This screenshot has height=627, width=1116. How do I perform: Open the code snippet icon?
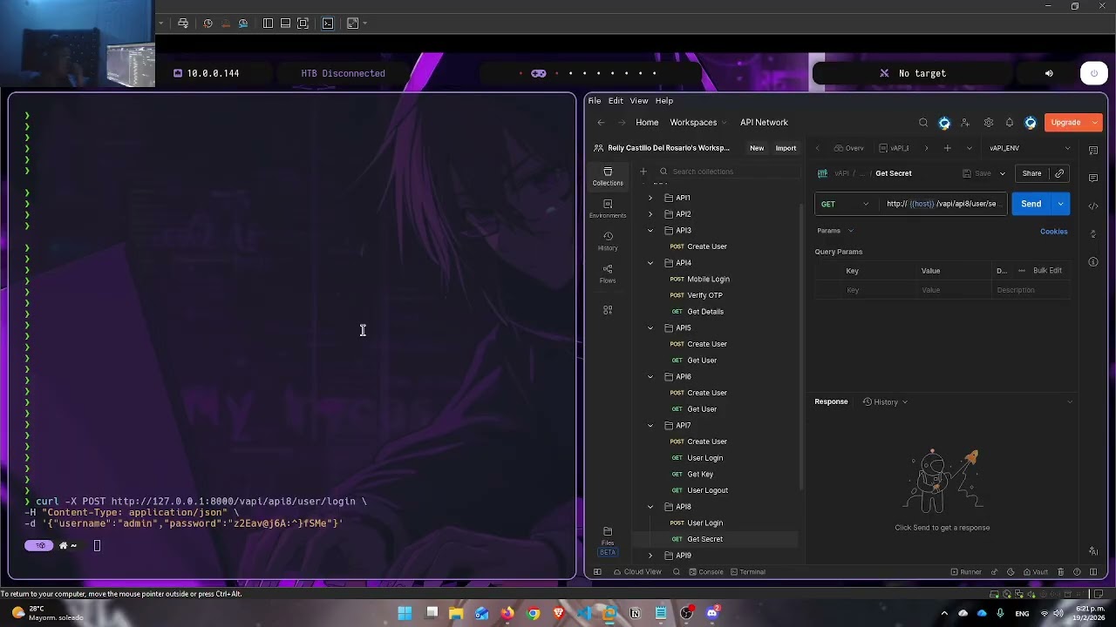click(1093, 206)
